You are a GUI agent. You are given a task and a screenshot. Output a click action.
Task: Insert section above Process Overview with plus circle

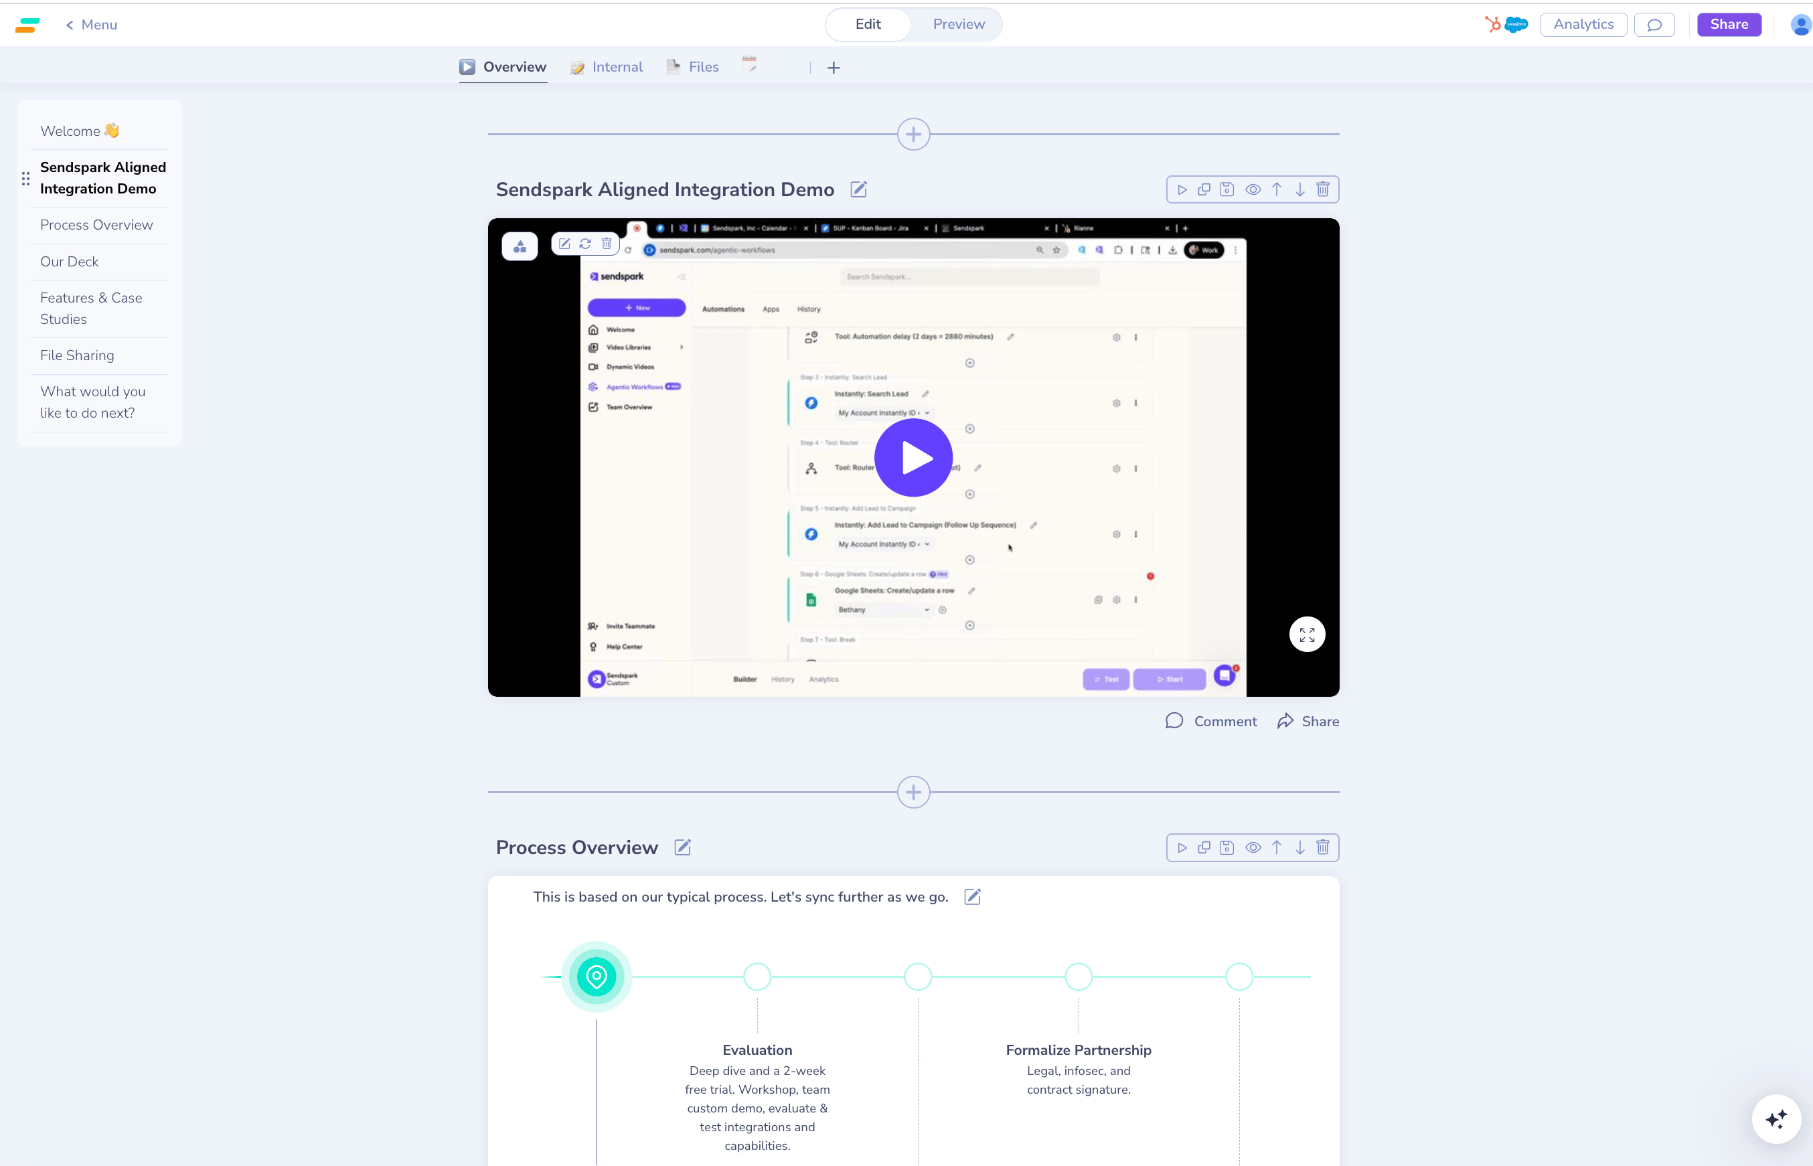tap(913, 792)
